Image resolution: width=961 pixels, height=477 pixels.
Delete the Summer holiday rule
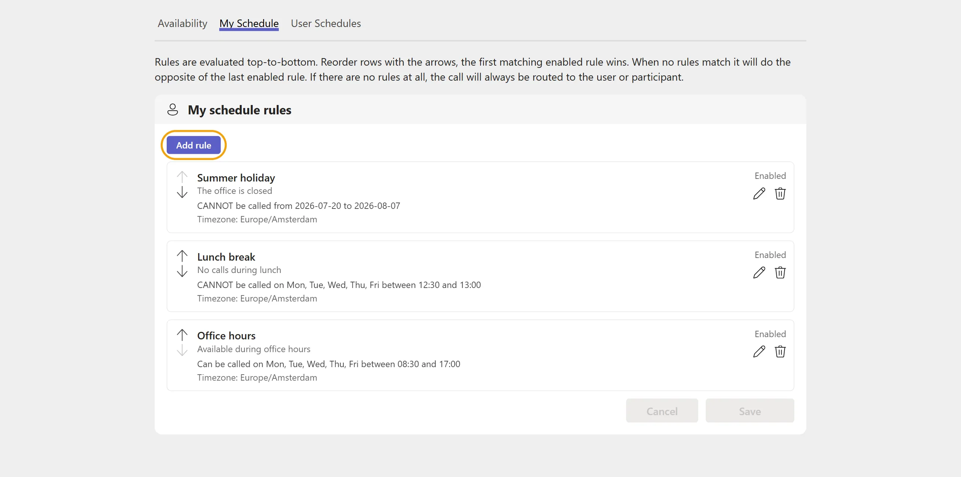click(780, 193)
